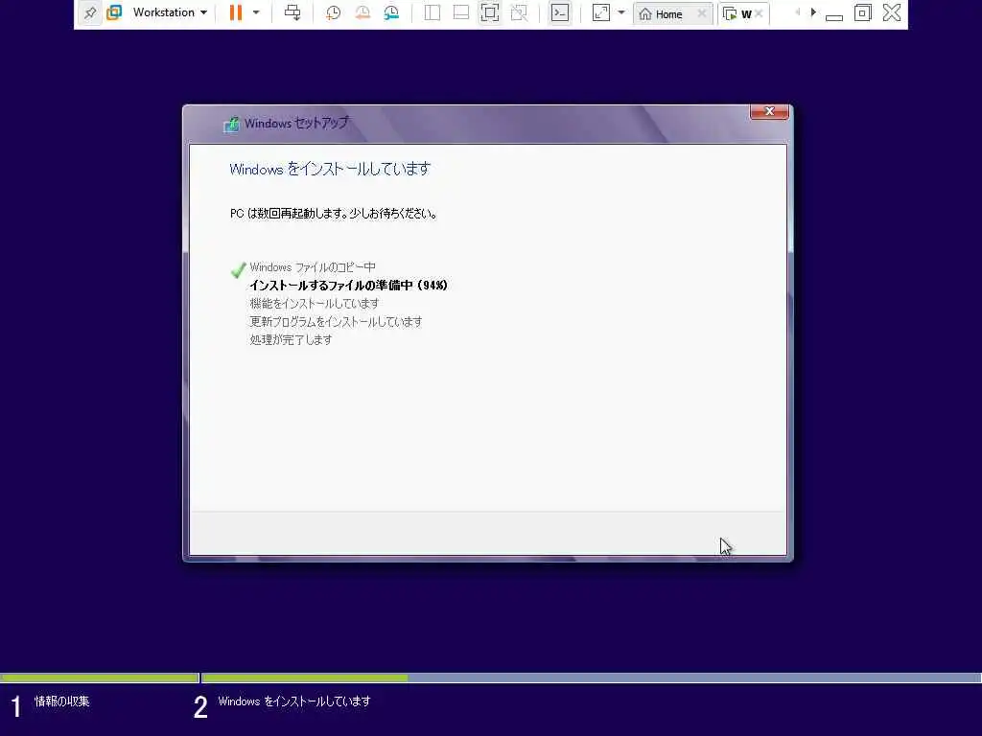Expand the stretch guest options dropdown
Screen dimensions: 982x736
(621, 12)
